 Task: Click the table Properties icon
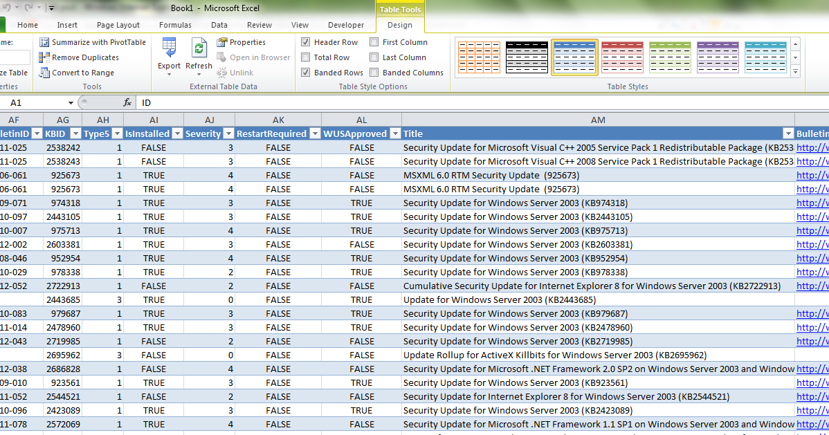click(x=222, y=41)
